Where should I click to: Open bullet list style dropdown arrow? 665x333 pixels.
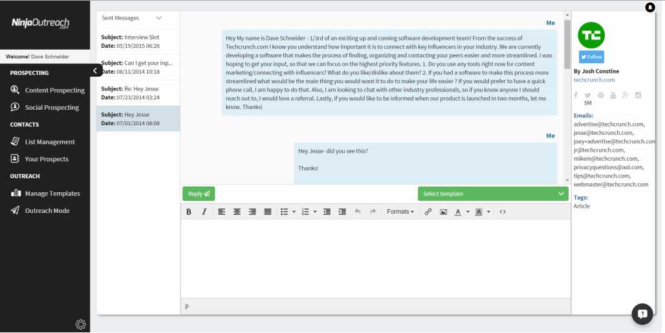coord(294,212)
